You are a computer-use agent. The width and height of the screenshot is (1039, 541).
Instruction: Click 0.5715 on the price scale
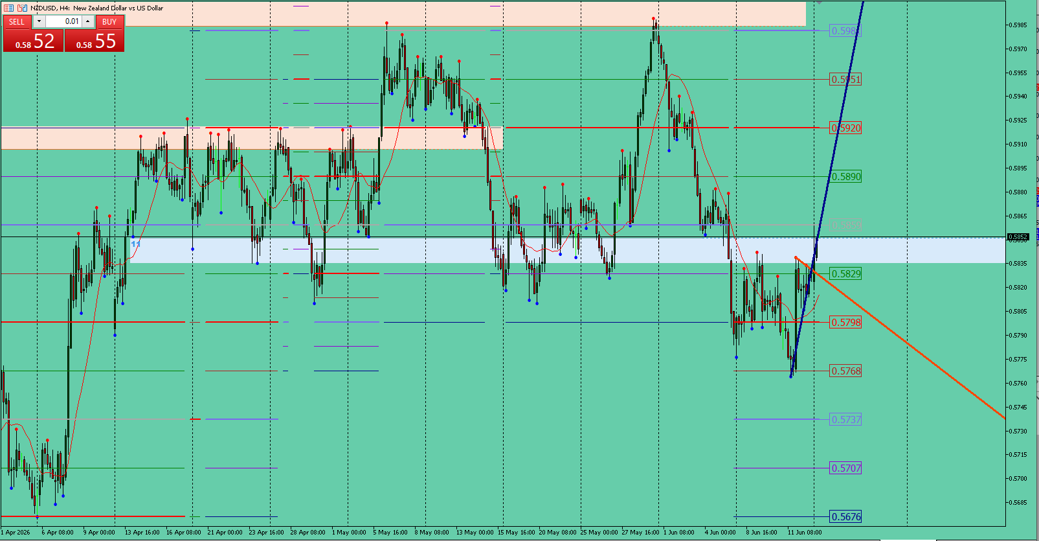click(x=1018, y=455)
